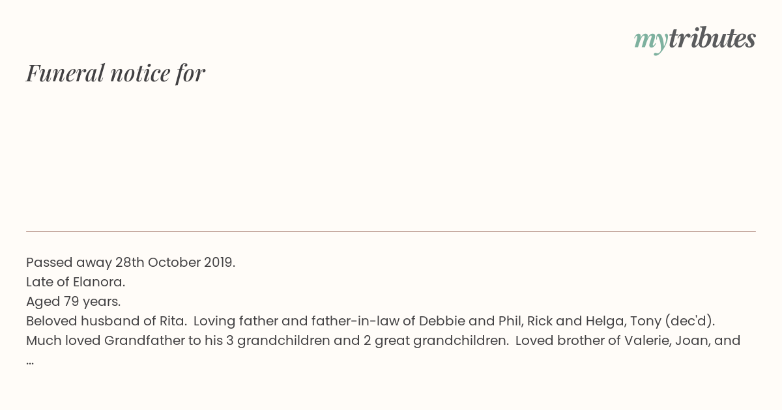This screenshot has height=410, width=782.
Task: Click the truncation ellipsis below the notice text
Action: 30,362
